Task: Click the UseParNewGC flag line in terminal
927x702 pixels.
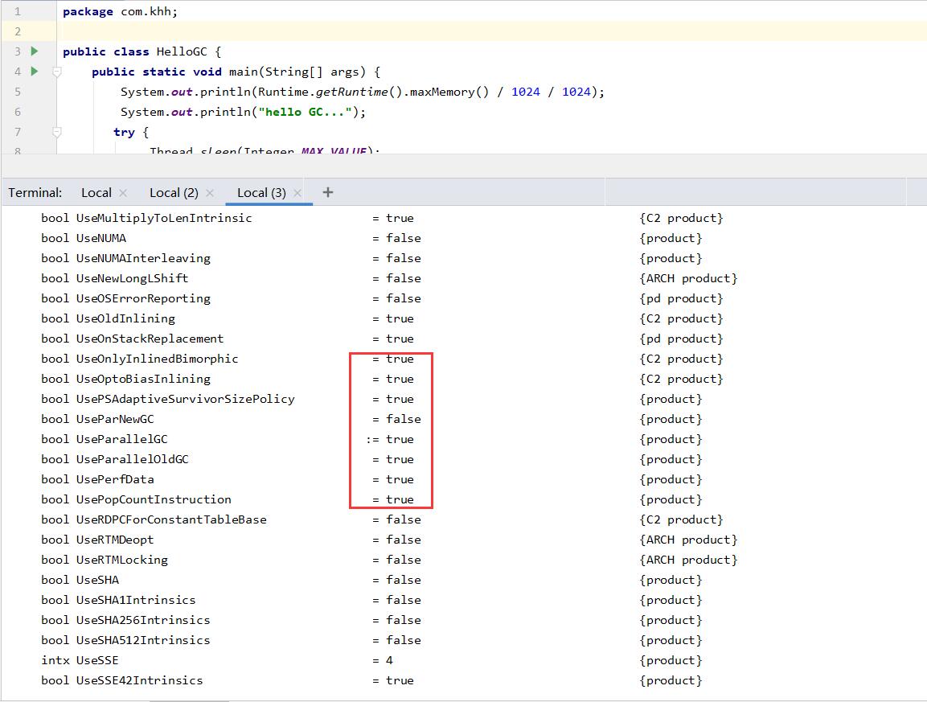Action: [115, 419]
